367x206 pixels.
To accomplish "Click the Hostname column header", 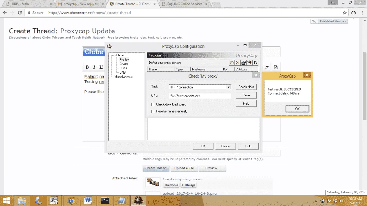I will pyautogui.click(x=206, y=69).
